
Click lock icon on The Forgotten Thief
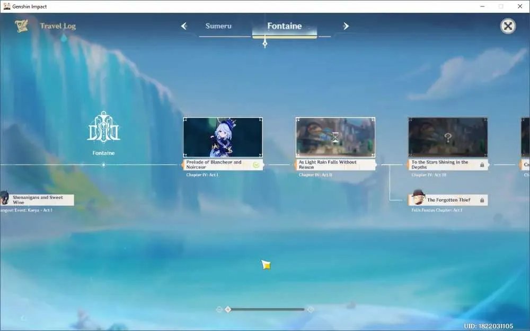tap(482, 200)
